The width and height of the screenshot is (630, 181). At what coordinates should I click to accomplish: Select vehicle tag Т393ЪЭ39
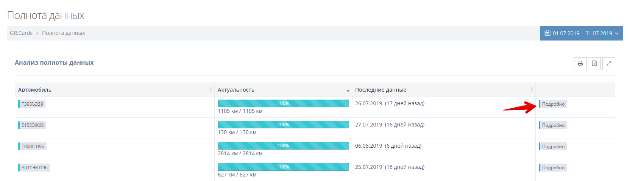(32, 104)
